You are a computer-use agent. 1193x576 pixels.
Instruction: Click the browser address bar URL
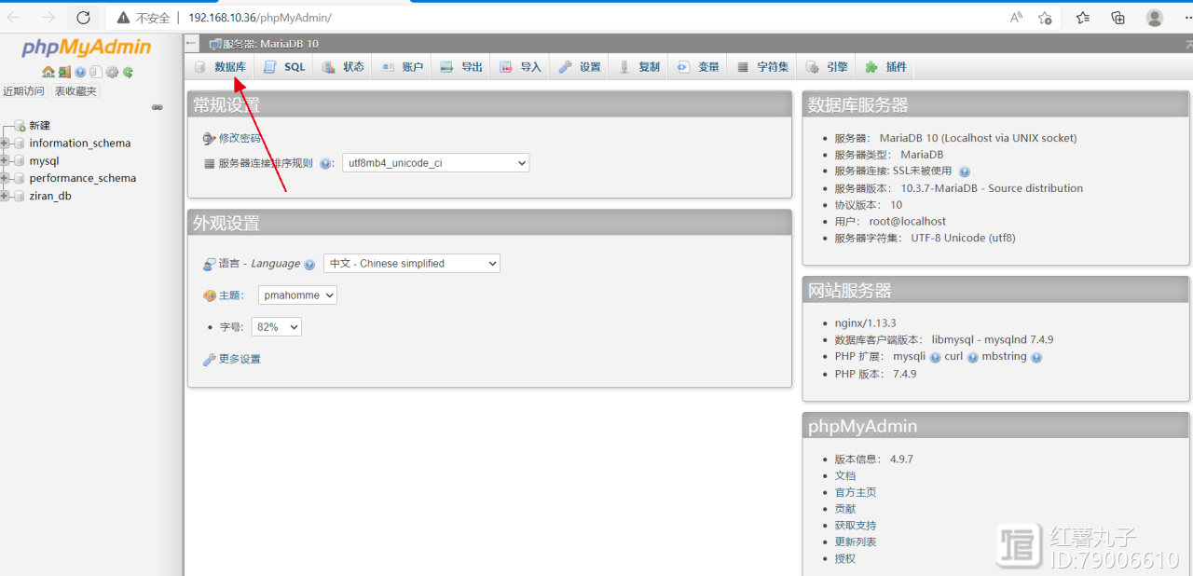260,18
